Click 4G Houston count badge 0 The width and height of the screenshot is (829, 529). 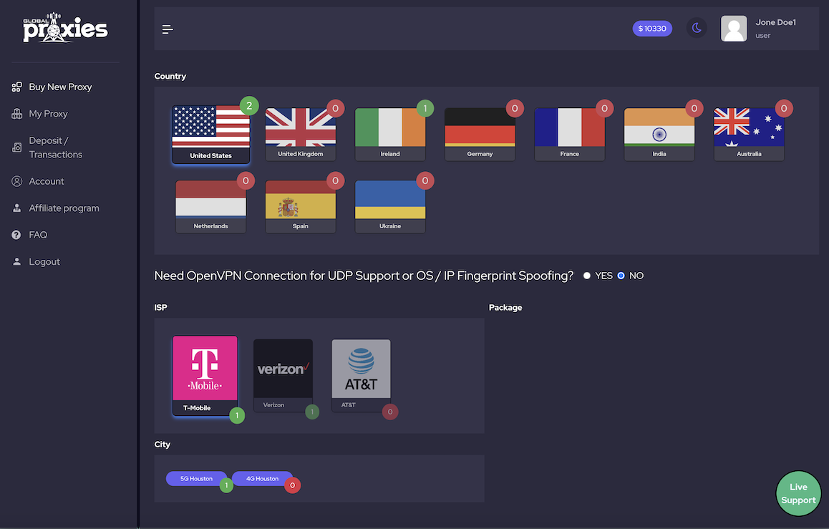tap(292, 485)
